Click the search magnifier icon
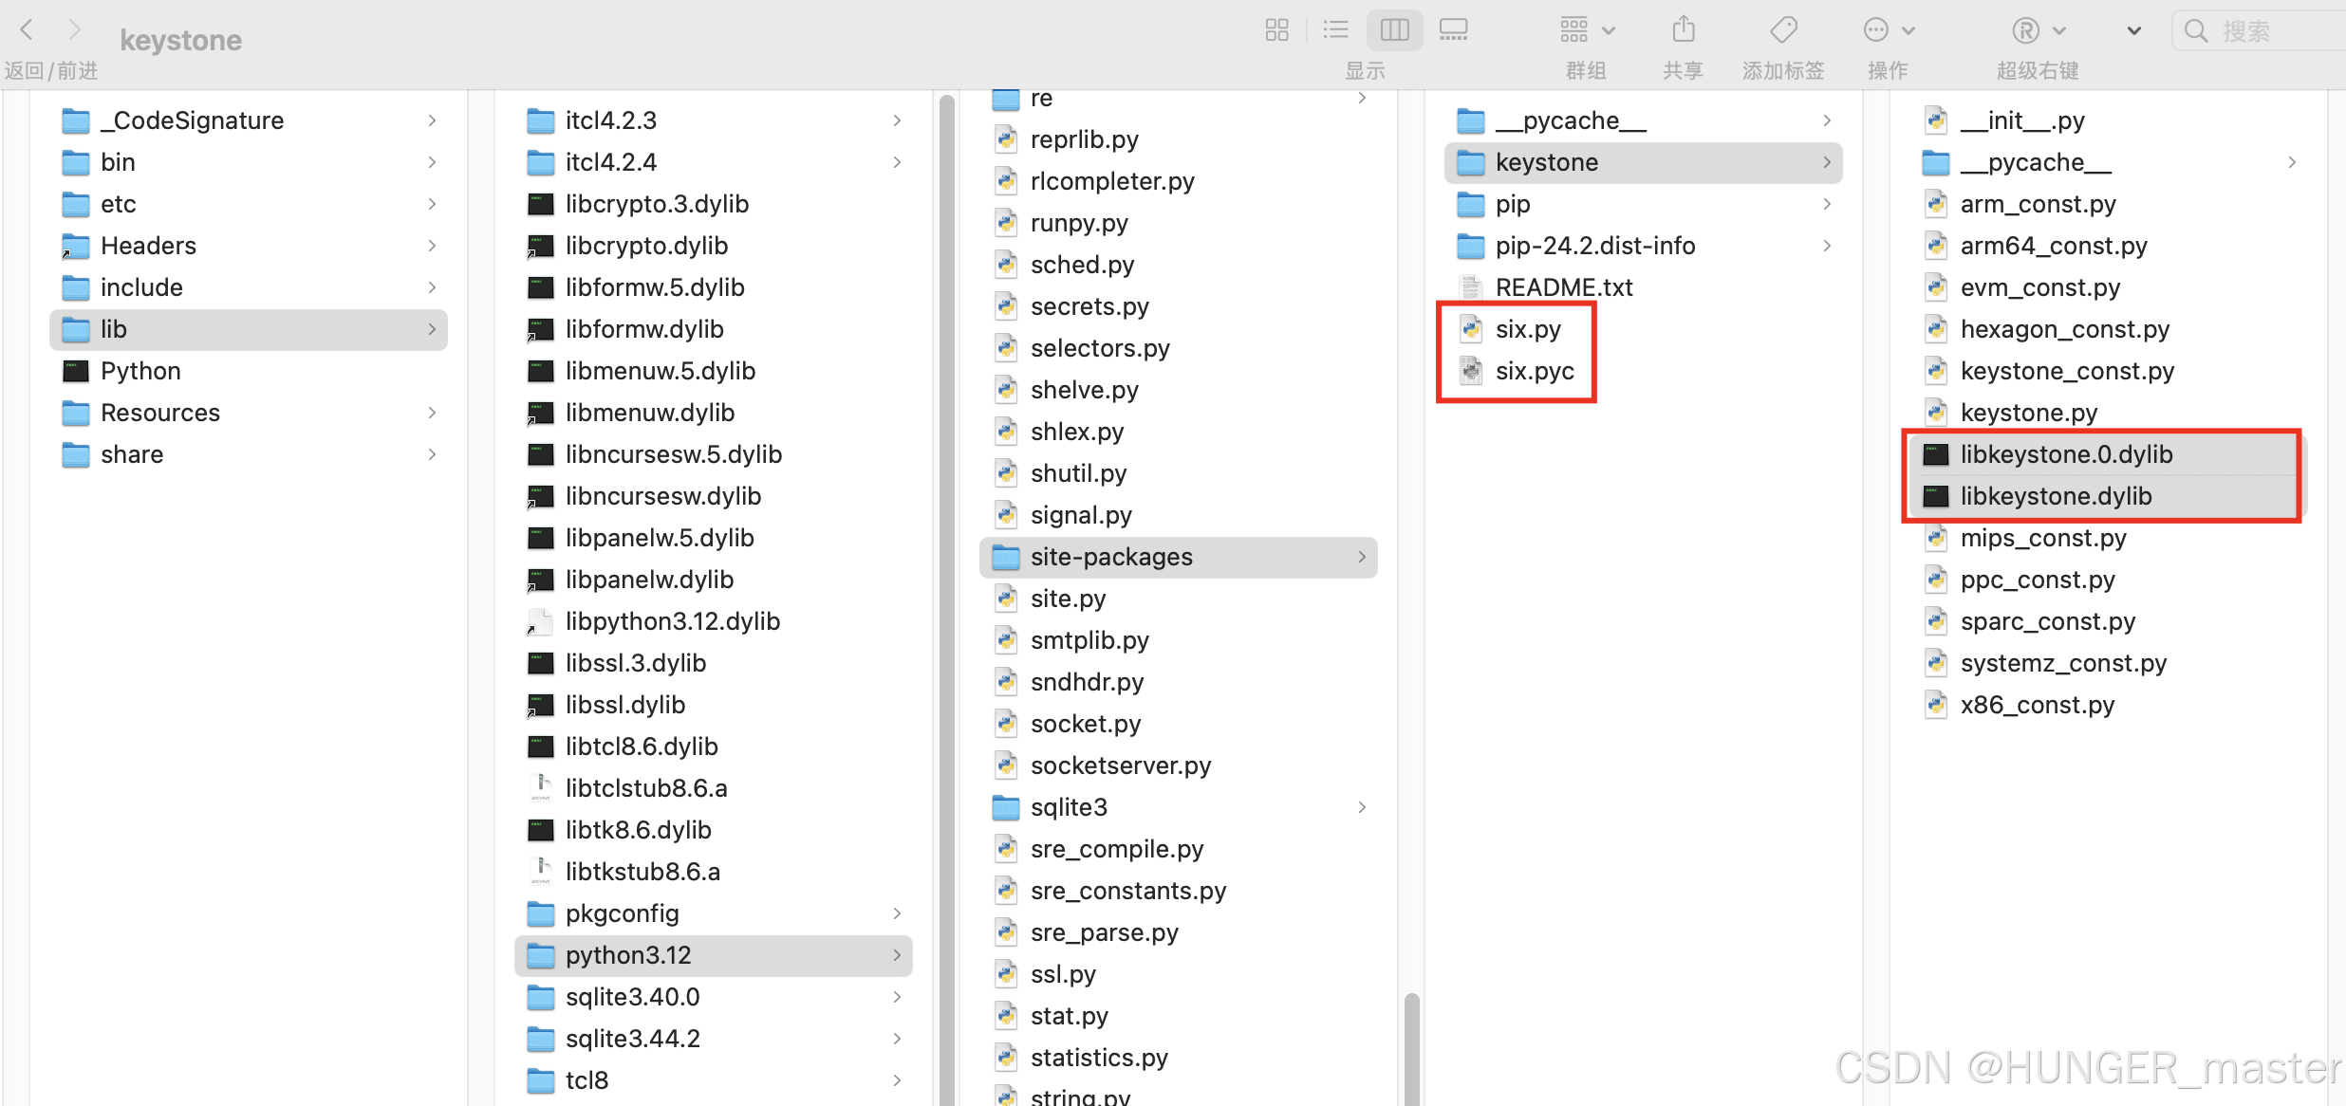 pyautogui.click(x=2197, y=29)
